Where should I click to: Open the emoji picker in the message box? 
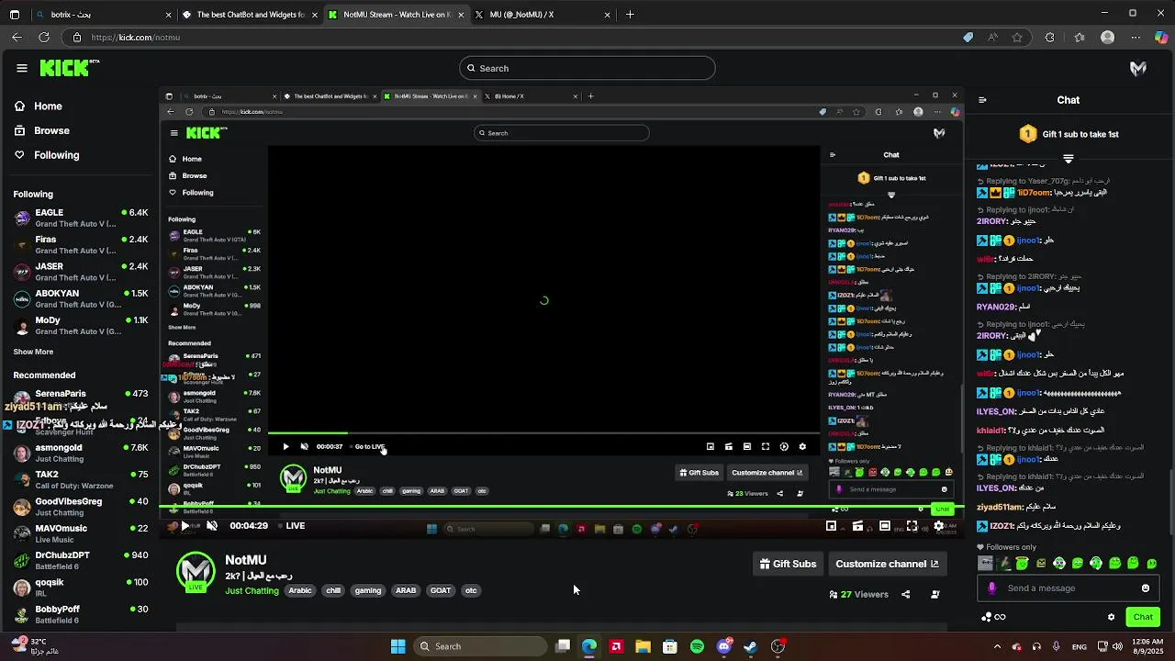[x=1146, y=588]
